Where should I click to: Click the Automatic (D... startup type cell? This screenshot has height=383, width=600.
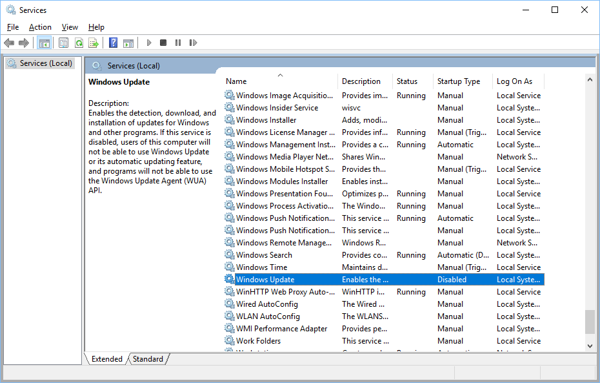[x=463, y=254]
